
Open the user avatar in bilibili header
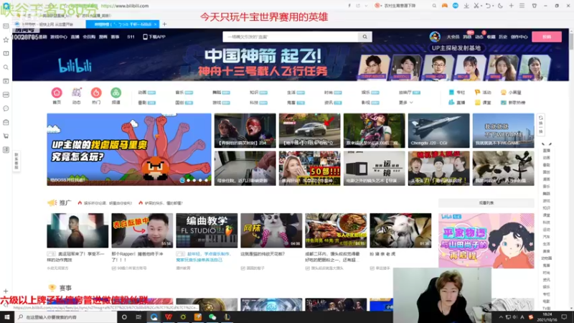[435, 37]
